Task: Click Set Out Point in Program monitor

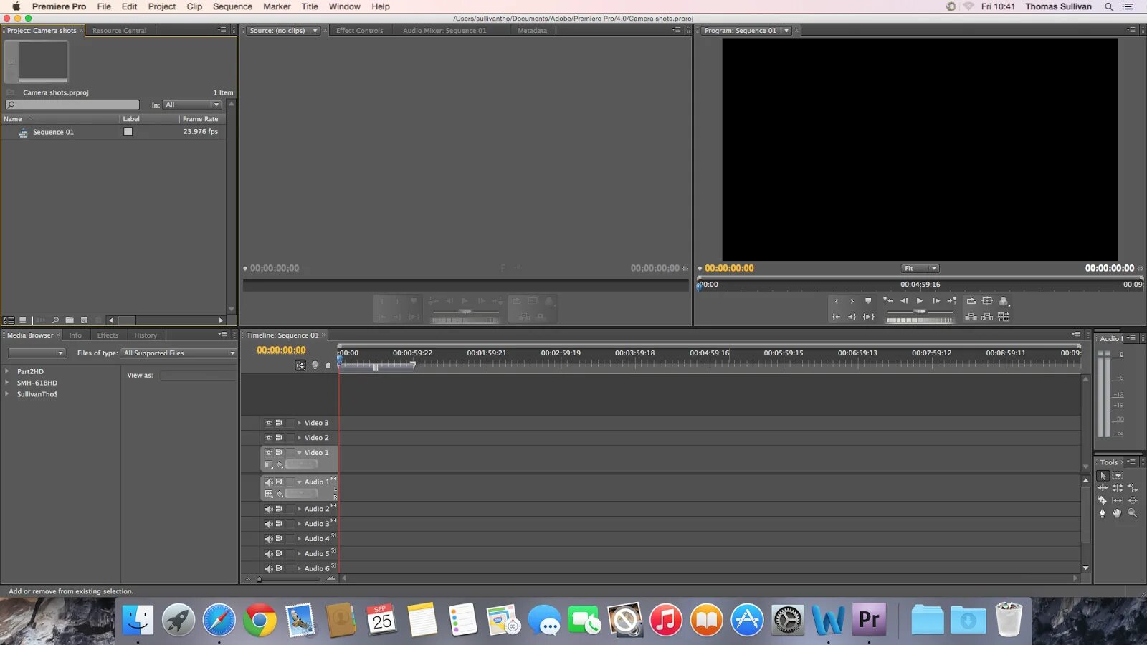Action: pos(852,301)
